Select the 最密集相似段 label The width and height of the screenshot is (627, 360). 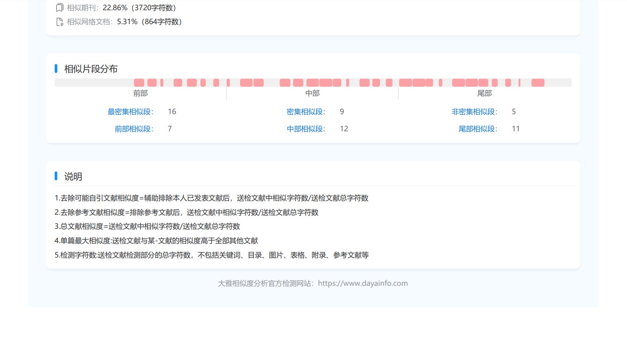tap(130, 112)
